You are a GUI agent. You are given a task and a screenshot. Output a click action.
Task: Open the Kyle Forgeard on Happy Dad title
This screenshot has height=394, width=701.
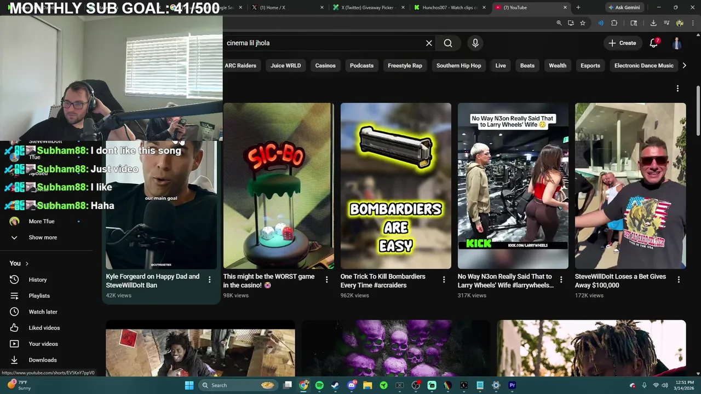pos(153,281)
